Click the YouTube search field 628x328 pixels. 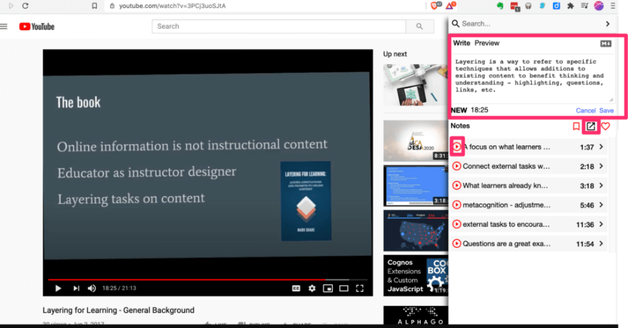pos(279,27)
